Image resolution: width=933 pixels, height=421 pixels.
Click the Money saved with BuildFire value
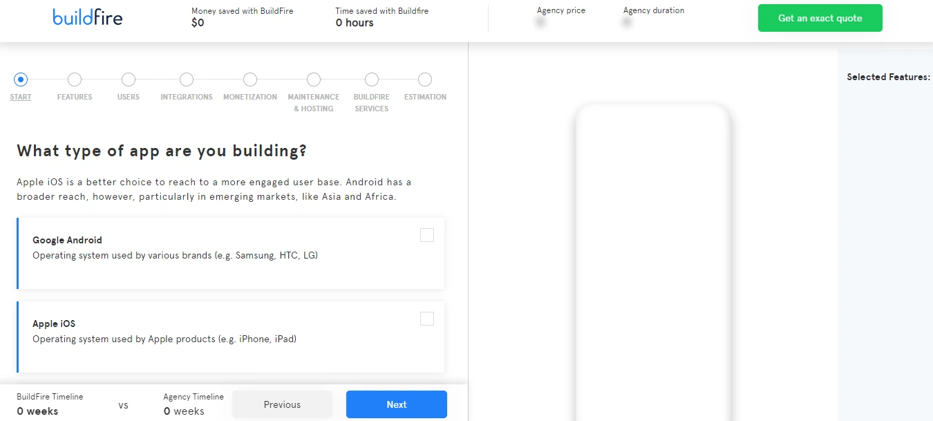(x=198, y=23)
